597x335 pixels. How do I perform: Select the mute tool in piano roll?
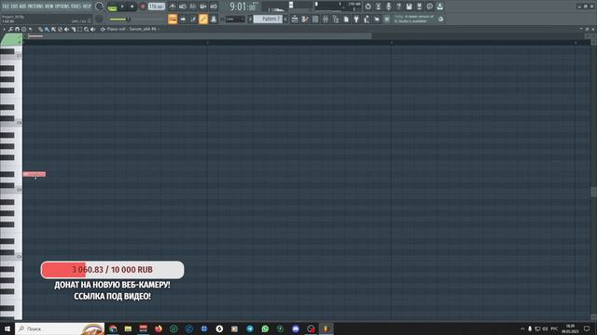(66, 29)
